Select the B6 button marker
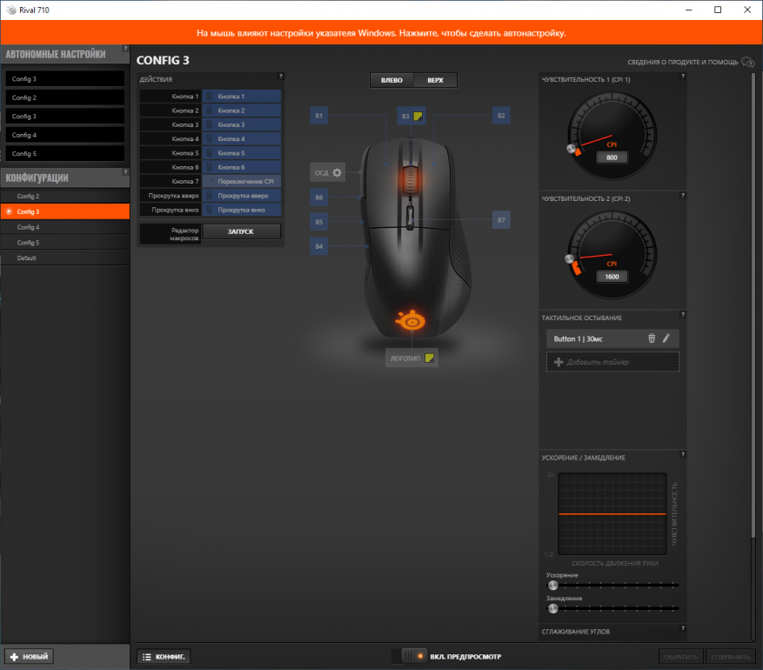The height and width of the screenshot is (670, 763). point(318,197)
